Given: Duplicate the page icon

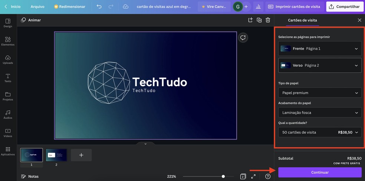Looking at the screenshot, I should [259, 20].
